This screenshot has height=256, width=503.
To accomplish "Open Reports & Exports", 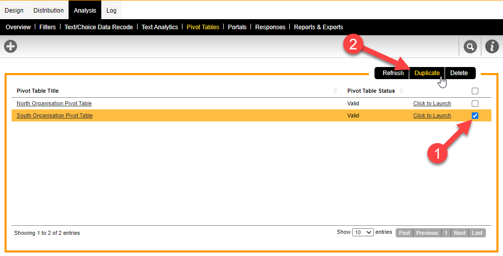I will pos(319,27).
